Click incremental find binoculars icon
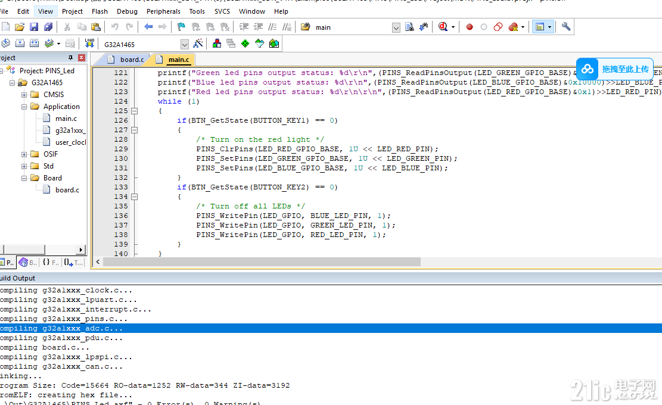 [424, 27]
